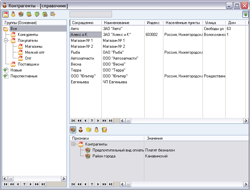Image resolution: width=250 pixels, height=190 pixels.
Task: Click the yellow box icon in lower toolbar
Action: (x=89, y=130)
